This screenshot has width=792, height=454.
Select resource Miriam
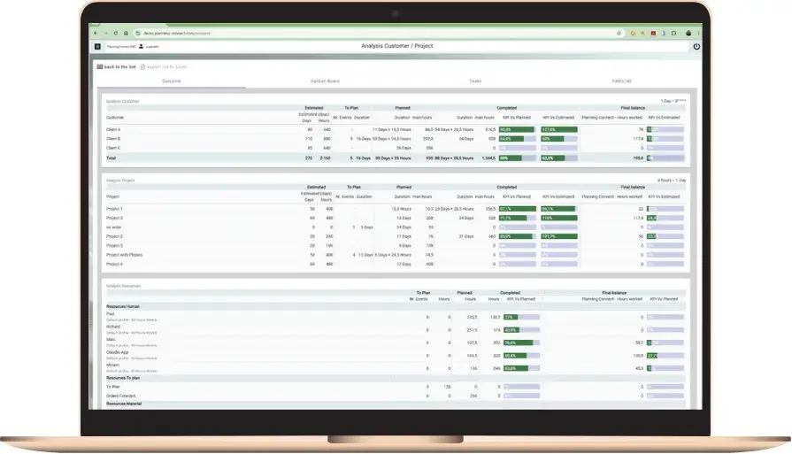tap(395, 368)
